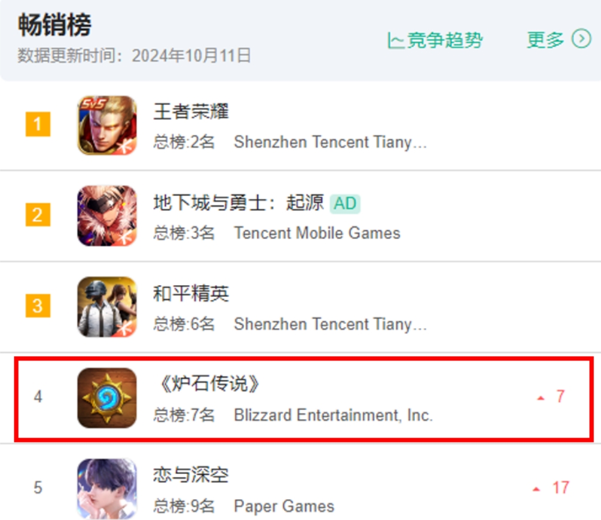Click the red up 17 rank change

coord(551,488)
